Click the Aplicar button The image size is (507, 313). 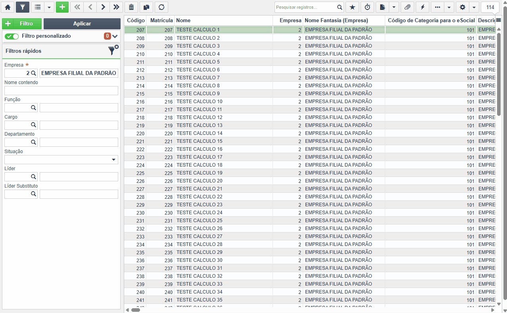point(82,24)
